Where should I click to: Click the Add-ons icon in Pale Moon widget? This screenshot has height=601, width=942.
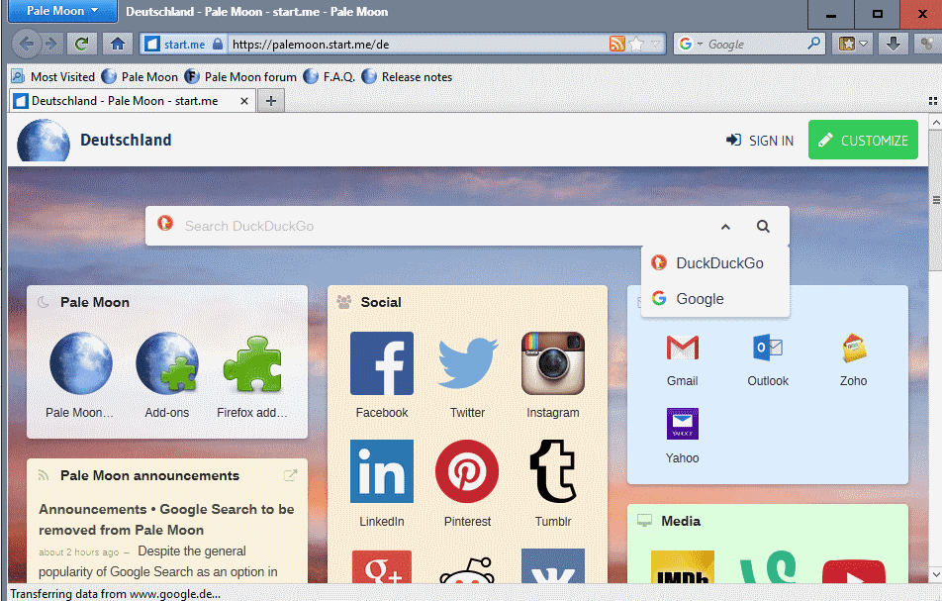[166, 363]
